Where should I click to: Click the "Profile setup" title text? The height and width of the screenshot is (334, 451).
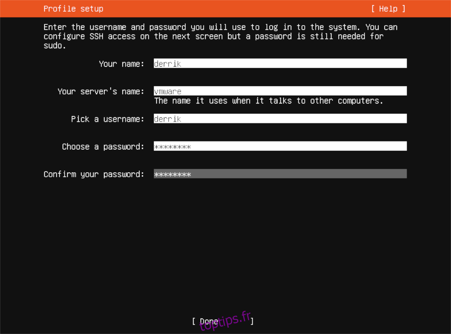click(73, 9)
